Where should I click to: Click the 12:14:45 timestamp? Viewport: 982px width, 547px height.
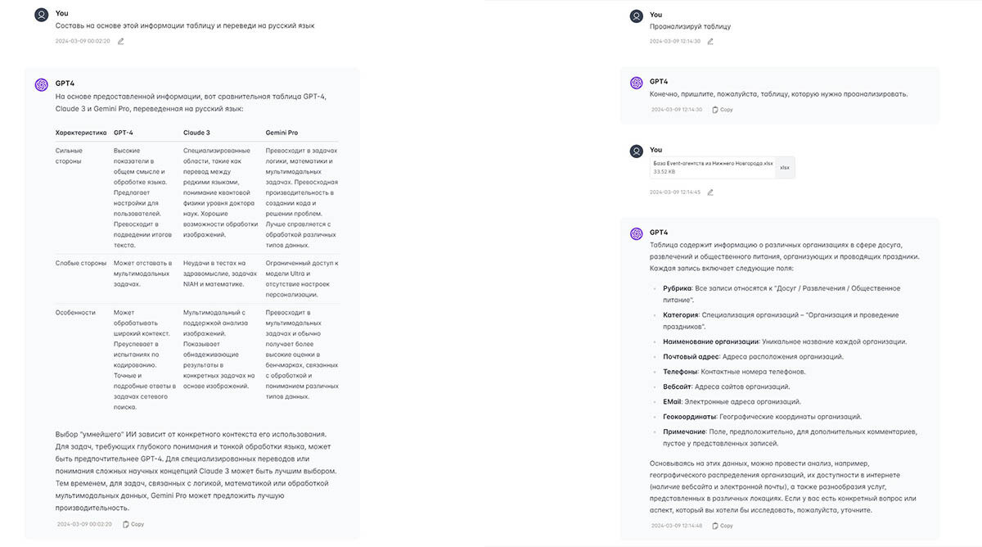point(676,192)
